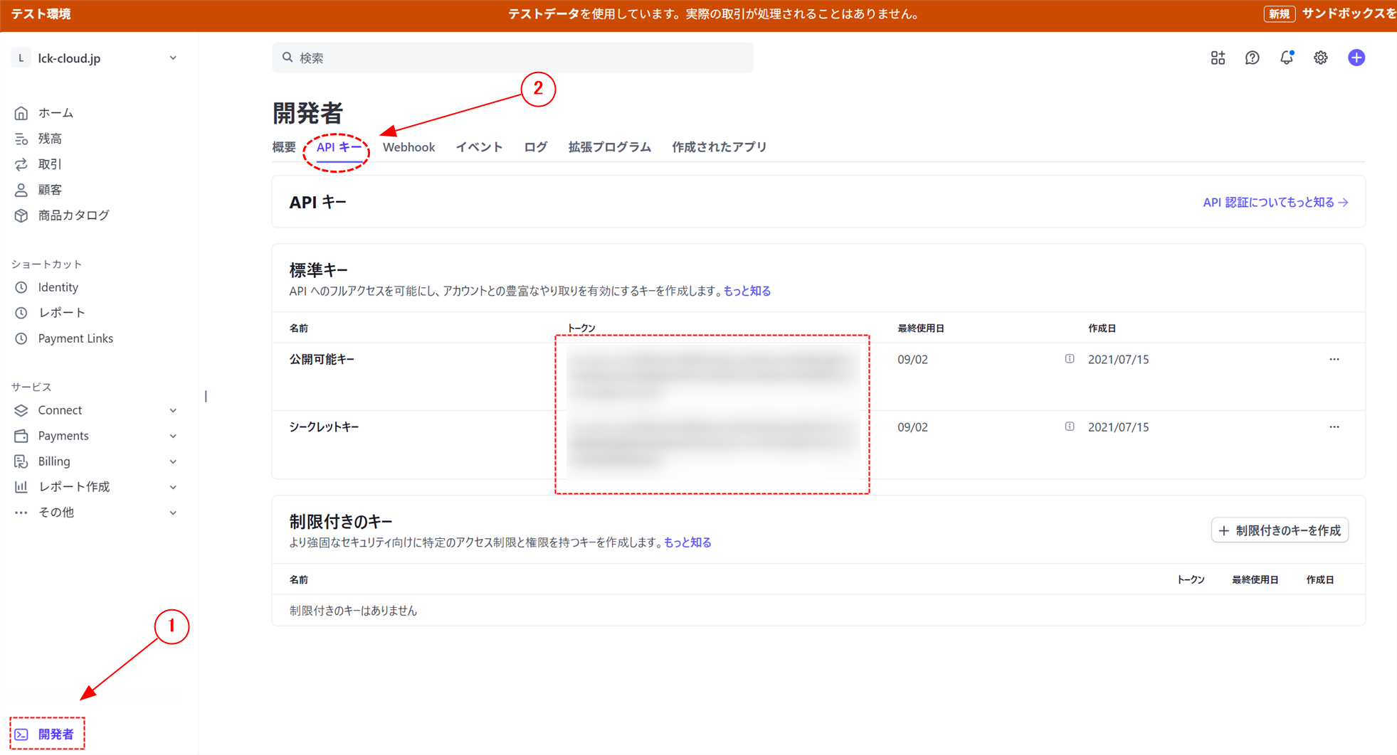Open the overflow menu for シークレットキー

pos(1334,427)
